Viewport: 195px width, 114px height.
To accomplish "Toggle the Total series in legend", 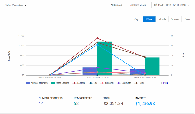I will click(x=140, y=83).
